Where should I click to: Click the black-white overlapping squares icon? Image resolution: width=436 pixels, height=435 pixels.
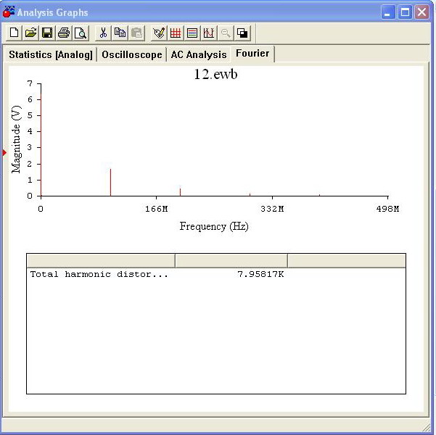[242, 33]
